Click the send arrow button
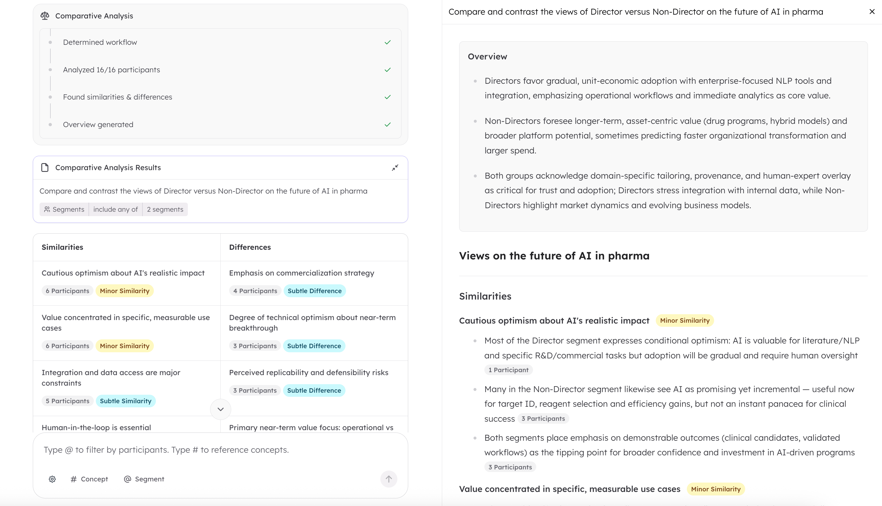The height and width of the screenshot is (506, 882). click(x=388, y=479)
